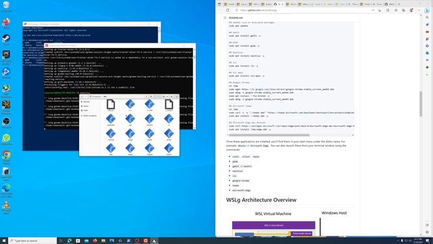Click right arrow of code block scrollbar

tap(352, 135)
